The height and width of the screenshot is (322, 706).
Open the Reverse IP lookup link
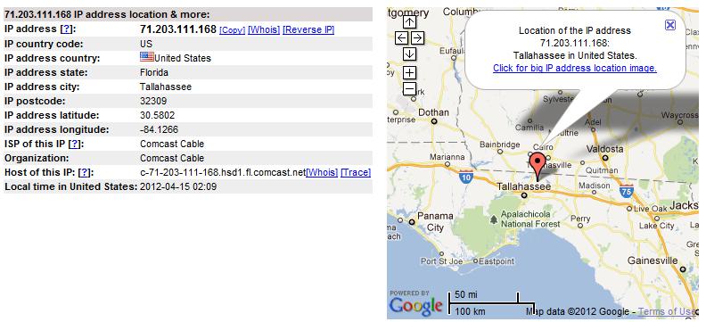pos(308,29)
